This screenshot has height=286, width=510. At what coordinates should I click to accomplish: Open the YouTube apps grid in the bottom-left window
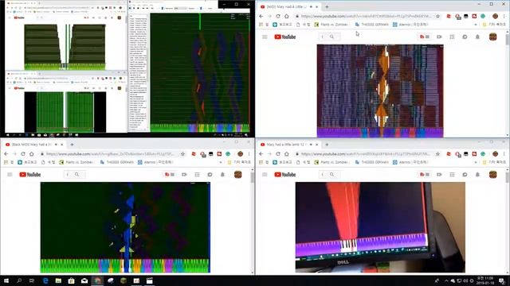tap(197, 175)
